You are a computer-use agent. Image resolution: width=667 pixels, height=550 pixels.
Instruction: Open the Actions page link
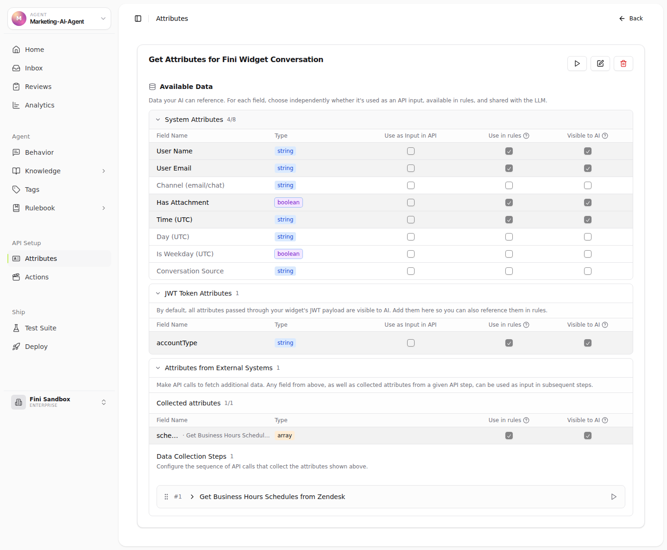click(59, 277)
